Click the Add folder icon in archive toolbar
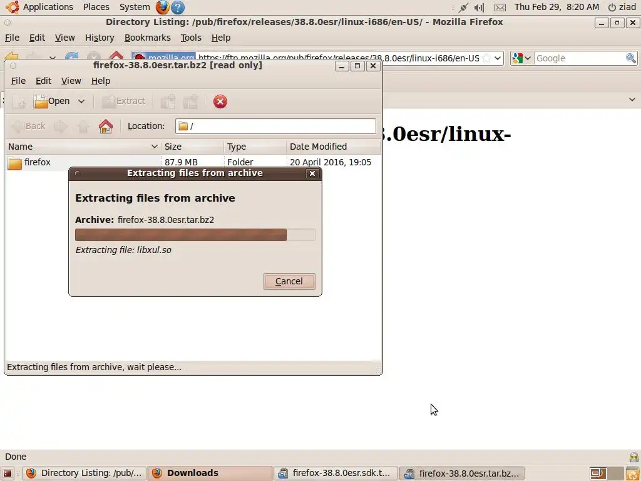The height and width of the screenshot is (481, 641). point(190,101)
